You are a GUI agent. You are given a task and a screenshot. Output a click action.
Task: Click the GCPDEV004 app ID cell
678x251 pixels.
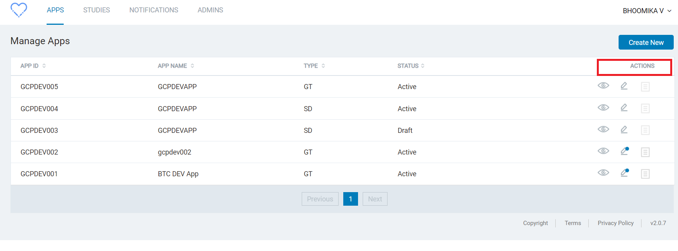tap(39, 109)
